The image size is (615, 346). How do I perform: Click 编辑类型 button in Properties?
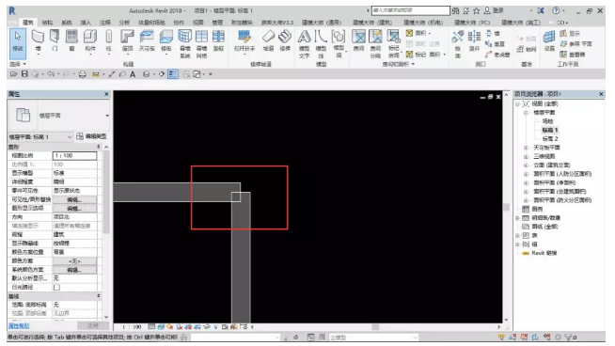click(91, 136)
